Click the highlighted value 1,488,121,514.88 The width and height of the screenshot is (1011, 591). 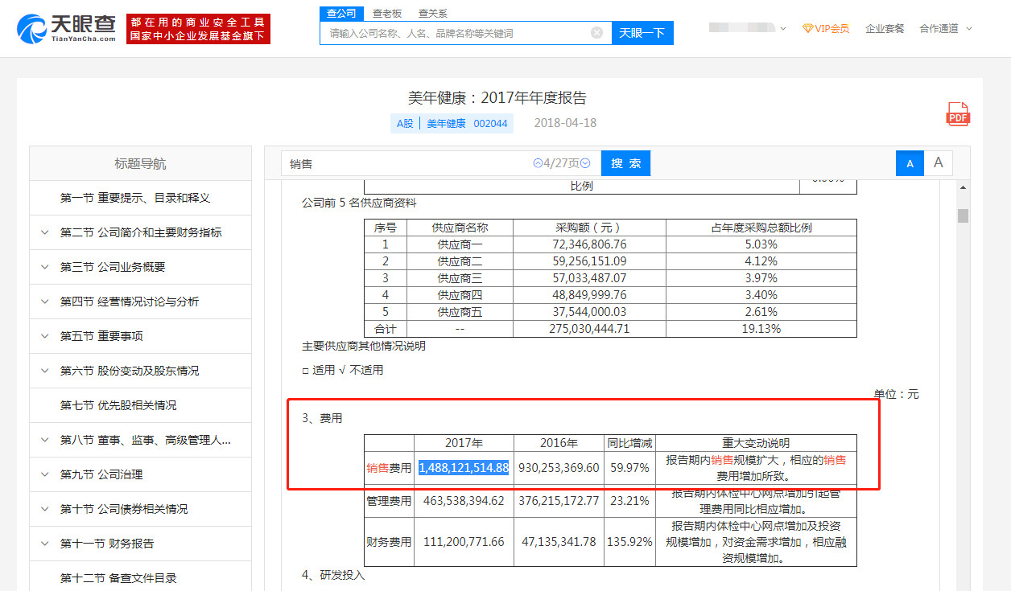click(464, 468)
